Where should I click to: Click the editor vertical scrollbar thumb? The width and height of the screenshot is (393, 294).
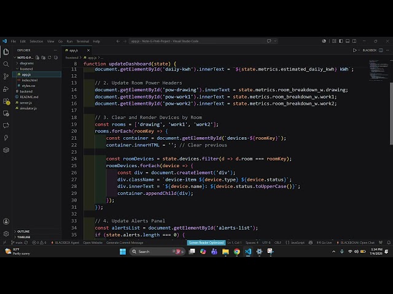[x=391, y=113]
